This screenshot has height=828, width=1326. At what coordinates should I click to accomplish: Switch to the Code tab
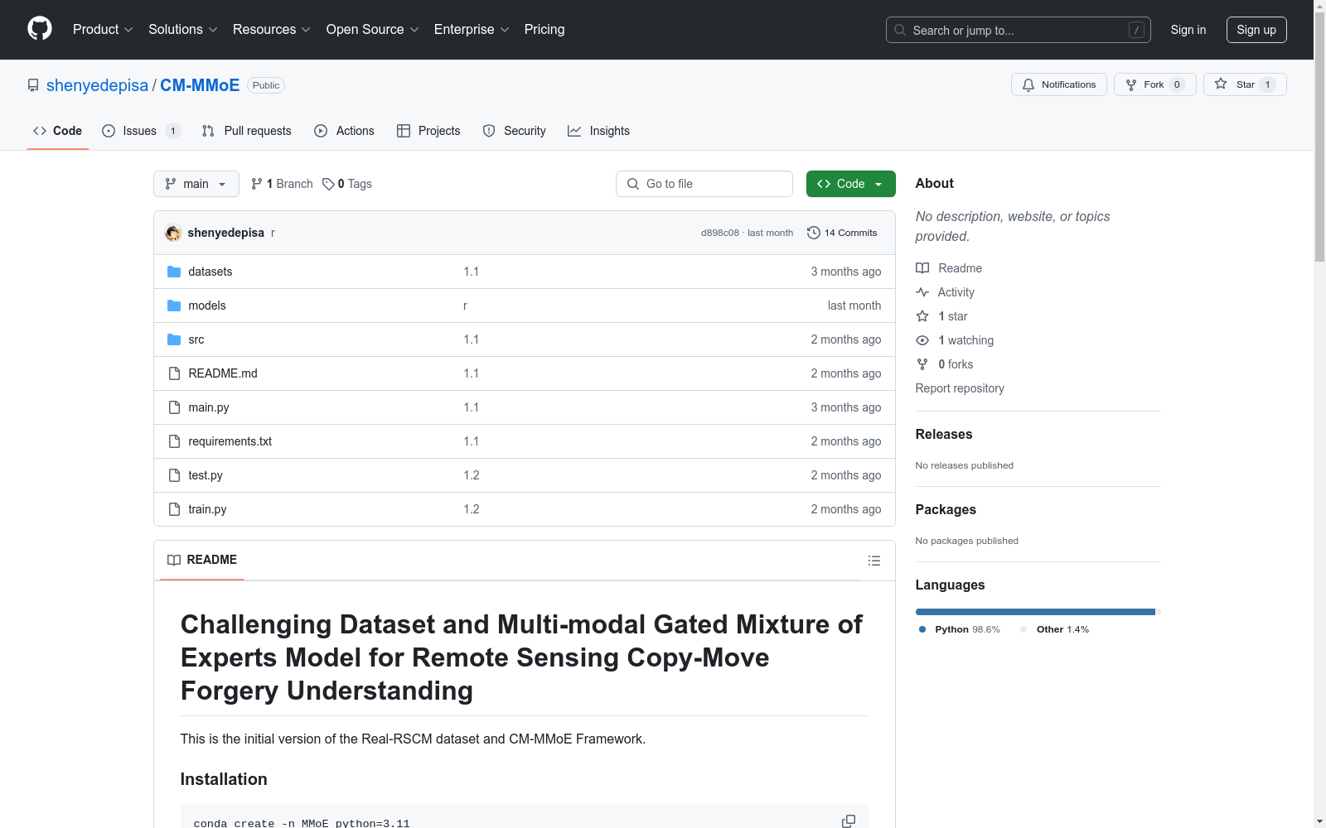pyautogui.click(x=57, y=131)
